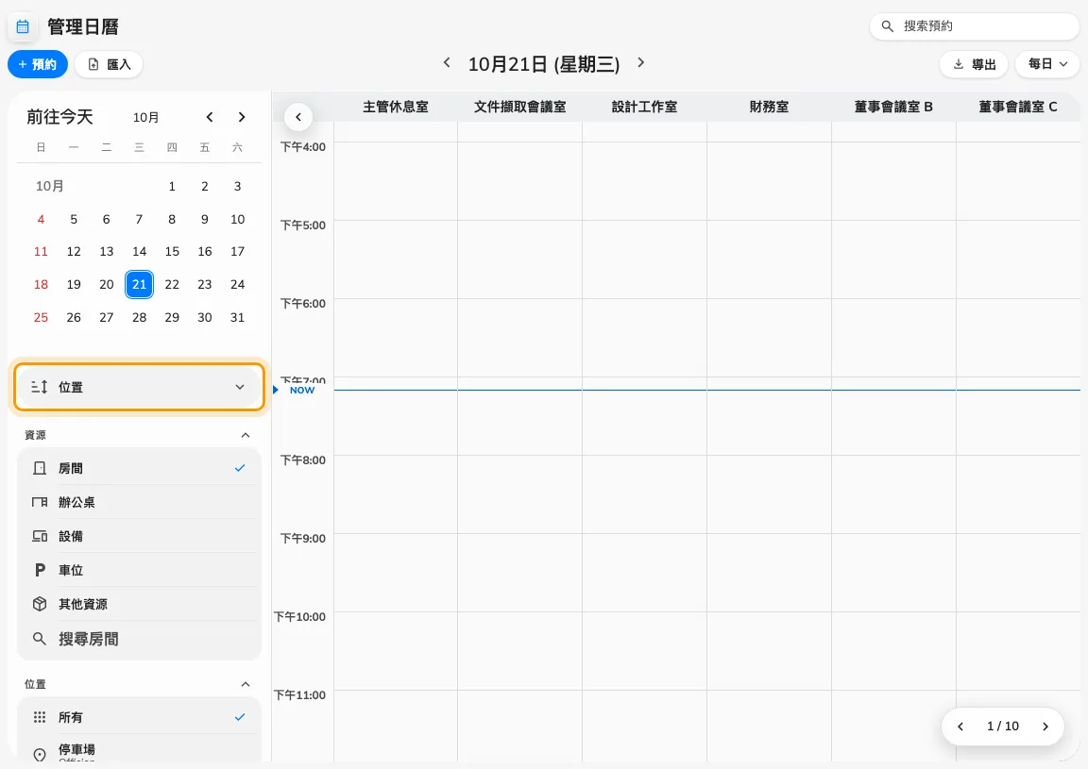Show previous month in mini calendar
1088x769 pixels.
210,117
